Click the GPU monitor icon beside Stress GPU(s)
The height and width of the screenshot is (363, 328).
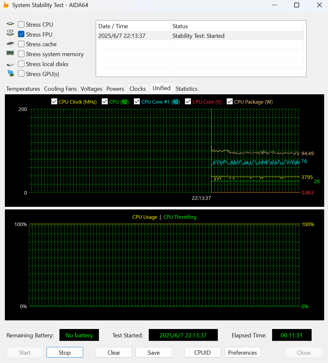(x=10, y=73)
